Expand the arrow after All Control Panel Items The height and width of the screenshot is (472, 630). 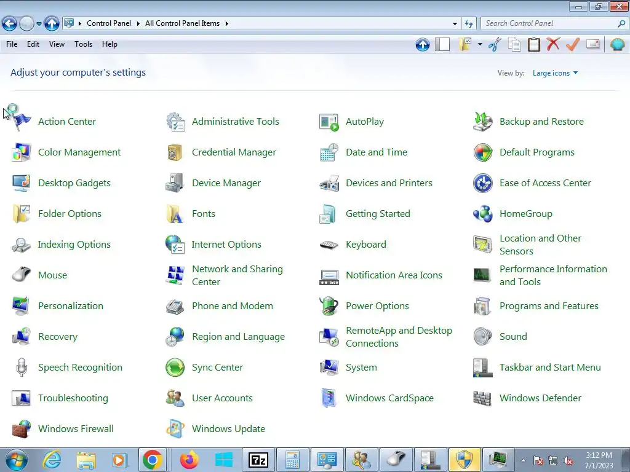point(226,24)
